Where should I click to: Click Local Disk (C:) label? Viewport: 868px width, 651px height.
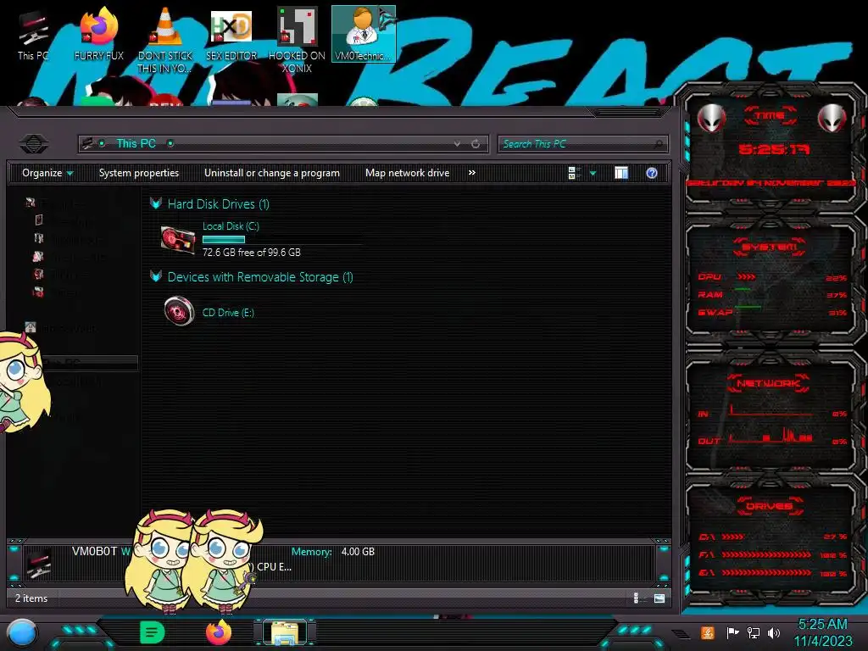[231, 225]
